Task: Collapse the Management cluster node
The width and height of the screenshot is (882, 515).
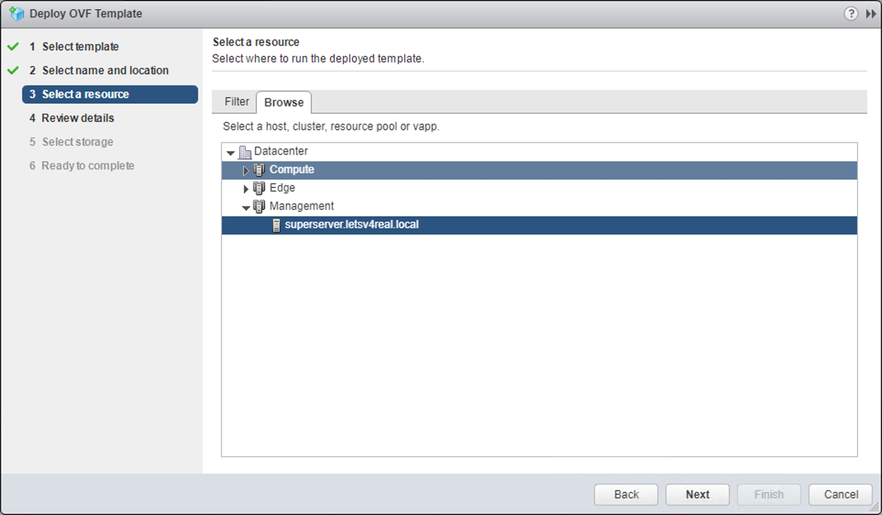Action: pyautogui.click(x=246, y=208)
